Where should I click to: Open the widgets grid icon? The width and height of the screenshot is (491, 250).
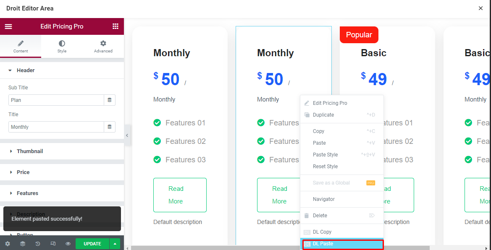tap(116, 26)
